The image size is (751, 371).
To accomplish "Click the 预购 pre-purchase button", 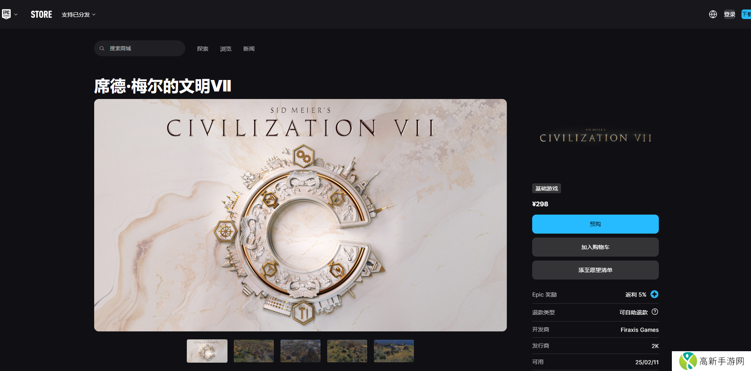I will [595, 224].
